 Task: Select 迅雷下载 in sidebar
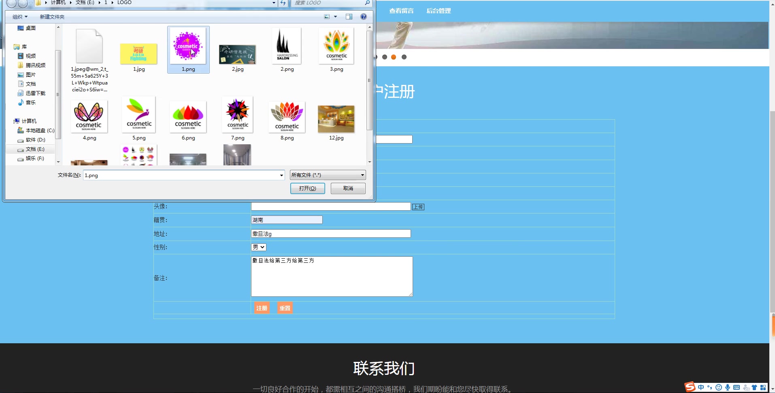click(x=32, y=93)
